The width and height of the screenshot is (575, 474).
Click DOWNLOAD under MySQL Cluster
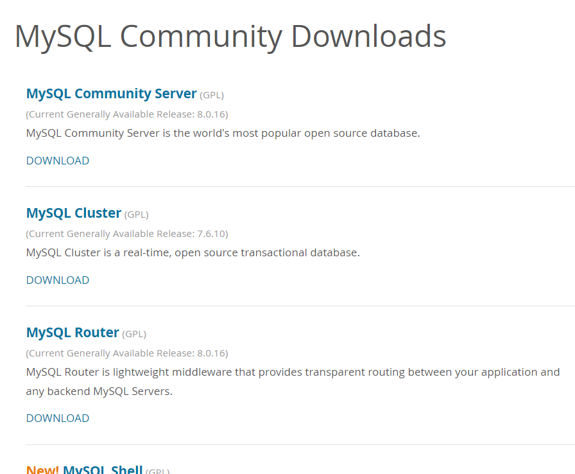click(x=58, y=280)
